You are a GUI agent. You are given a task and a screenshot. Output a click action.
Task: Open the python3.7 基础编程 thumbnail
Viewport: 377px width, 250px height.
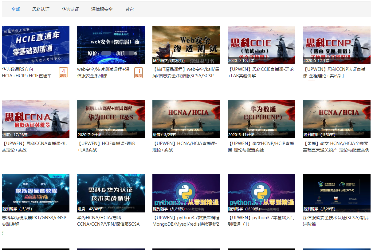[x=261, y=193]
